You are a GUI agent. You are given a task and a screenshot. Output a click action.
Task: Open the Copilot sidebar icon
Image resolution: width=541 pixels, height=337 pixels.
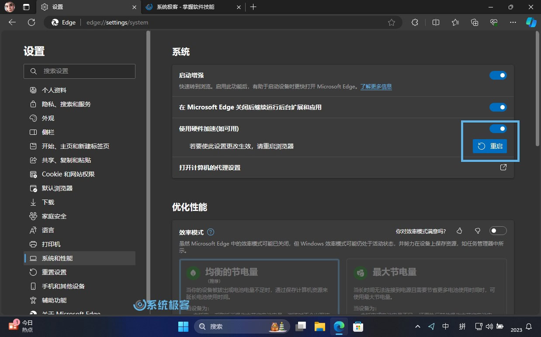(x=531, y=22)
